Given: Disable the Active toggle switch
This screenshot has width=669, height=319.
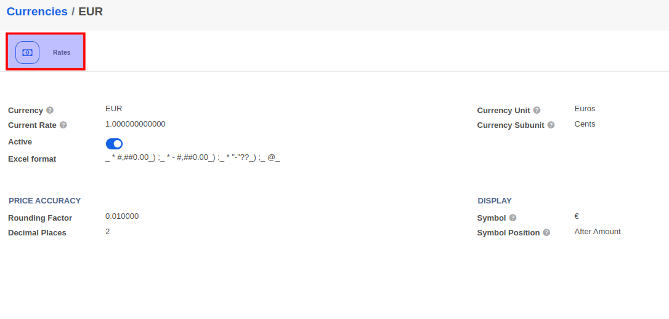Looking at the screenshot, I should click(114, 144).
